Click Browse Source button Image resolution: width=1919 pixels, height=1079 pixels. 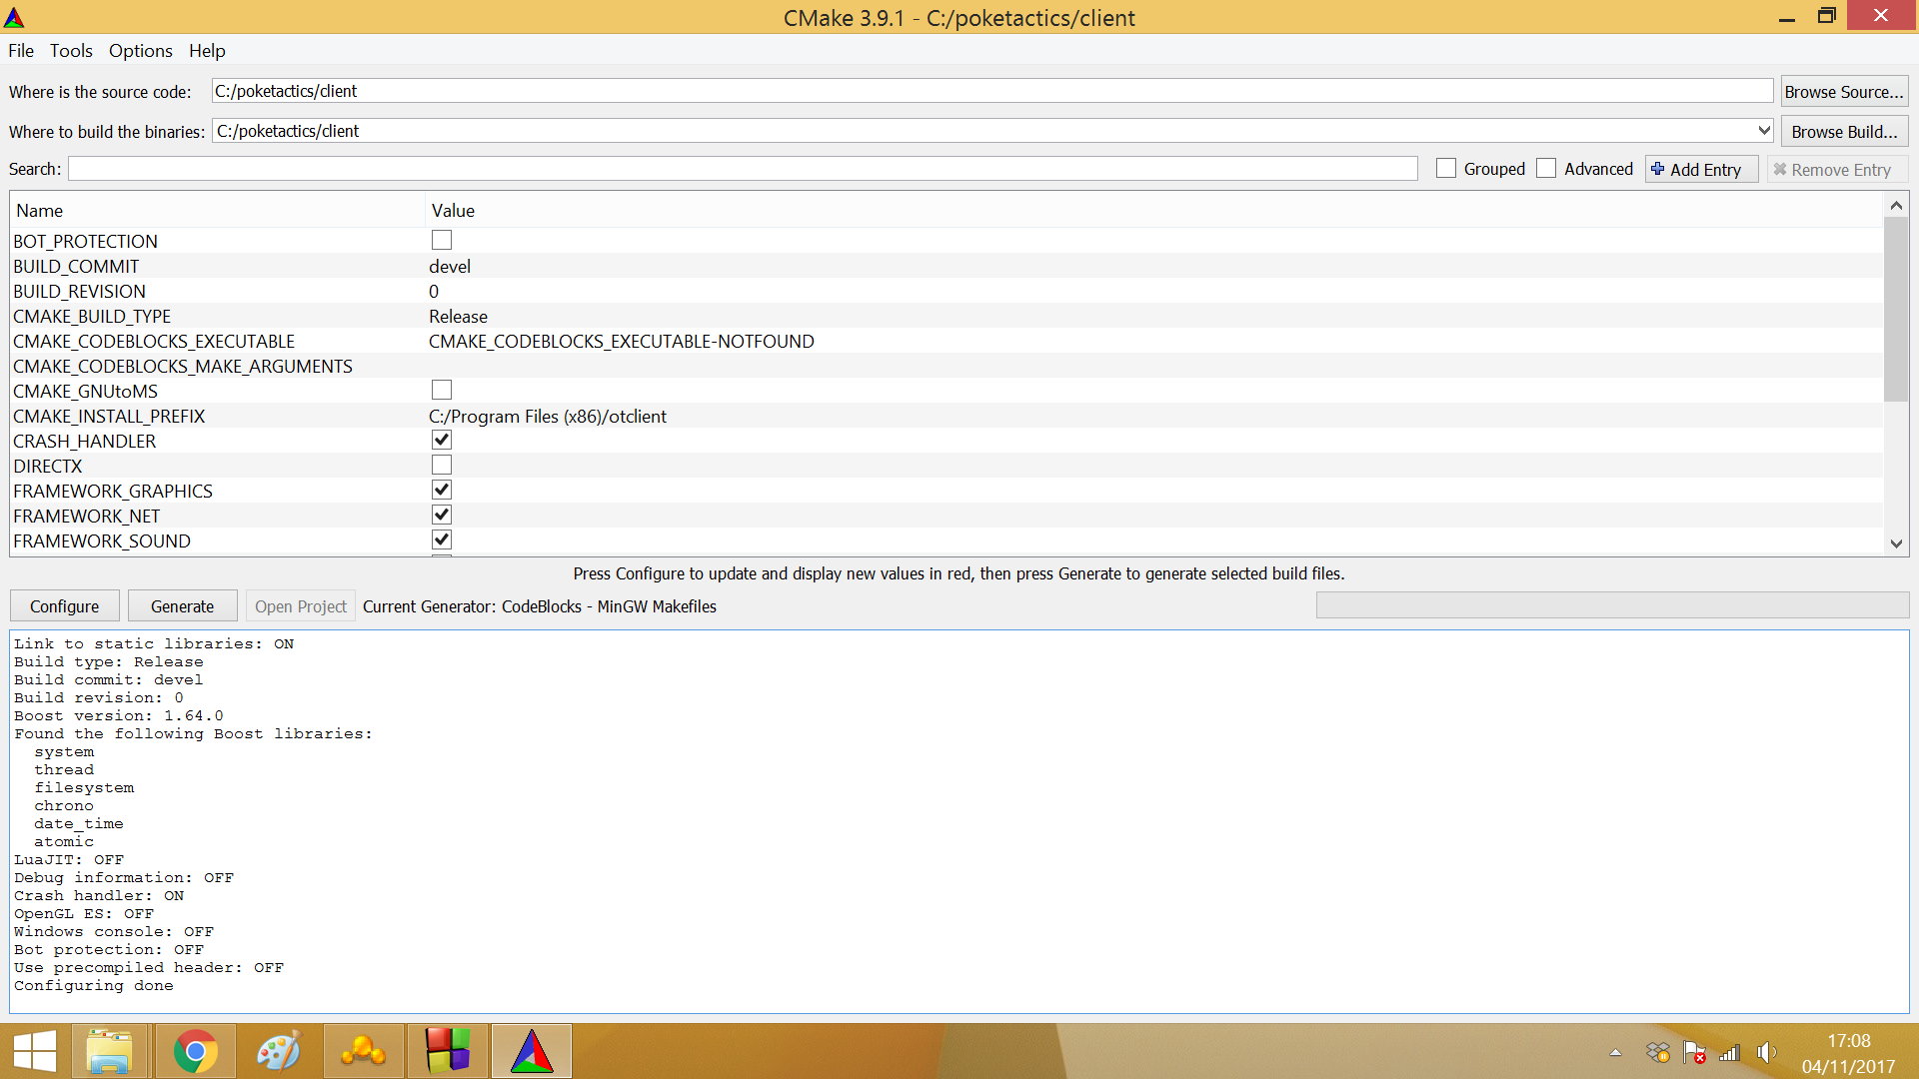(x=1844, y=92)
